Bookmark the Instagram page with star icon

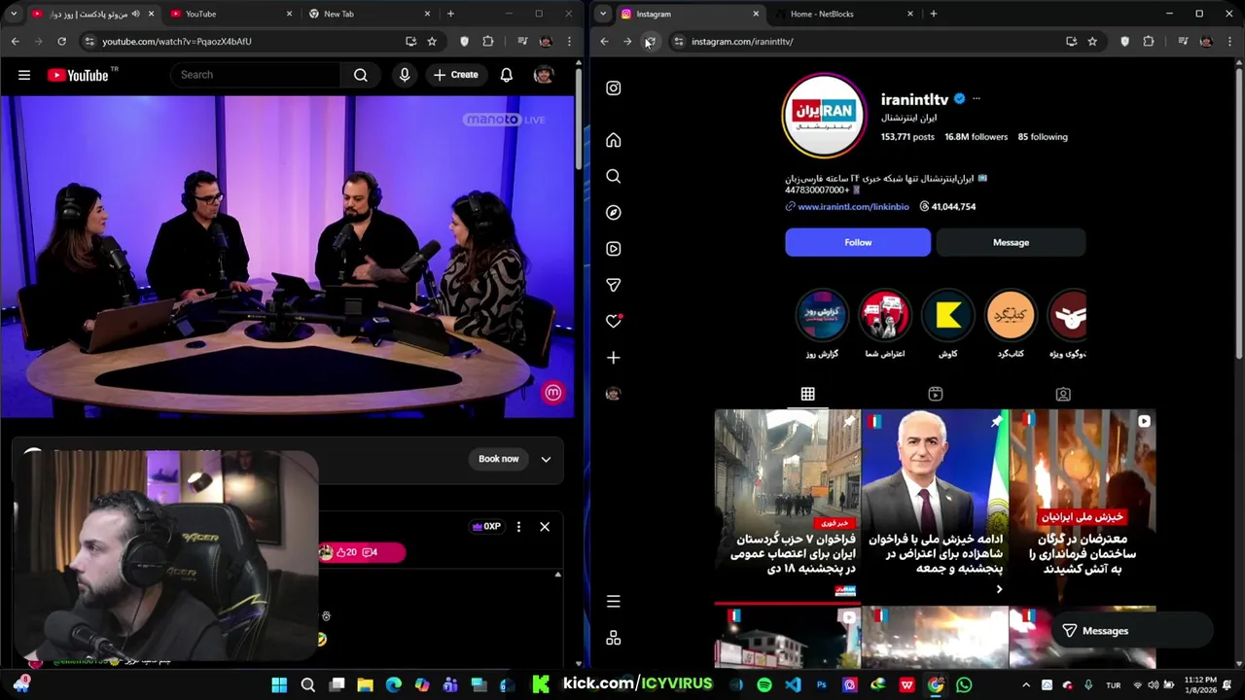(1092, 41)
